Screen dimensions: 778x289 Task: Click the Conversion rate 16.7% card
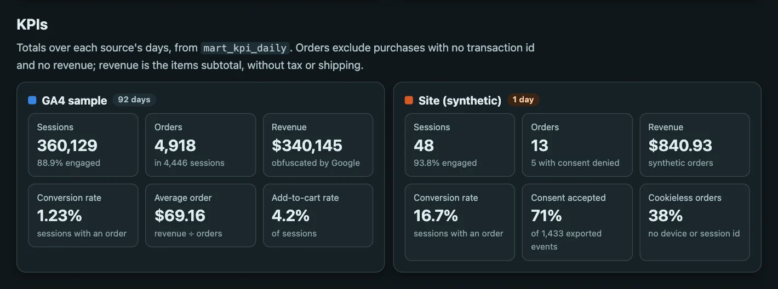coord(460,222)
